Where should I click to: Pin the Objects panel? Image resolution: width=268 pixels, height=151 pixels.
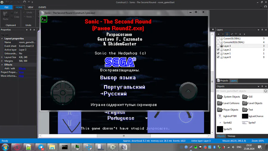(x=262, y=87)
